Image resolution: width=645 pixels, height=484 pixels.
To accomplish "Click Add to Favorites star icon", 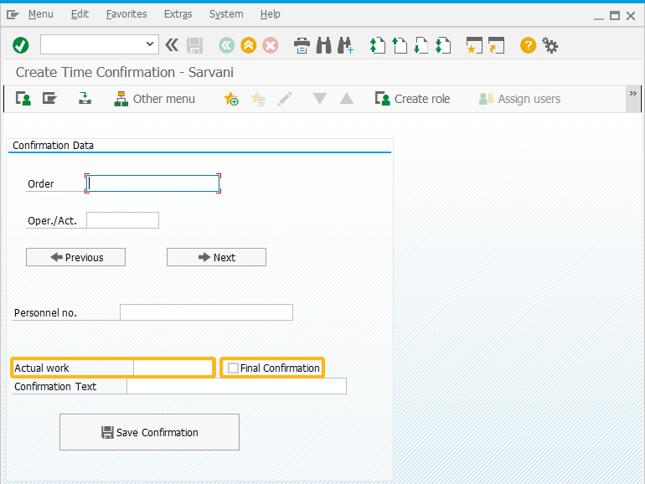I will 230,99.
